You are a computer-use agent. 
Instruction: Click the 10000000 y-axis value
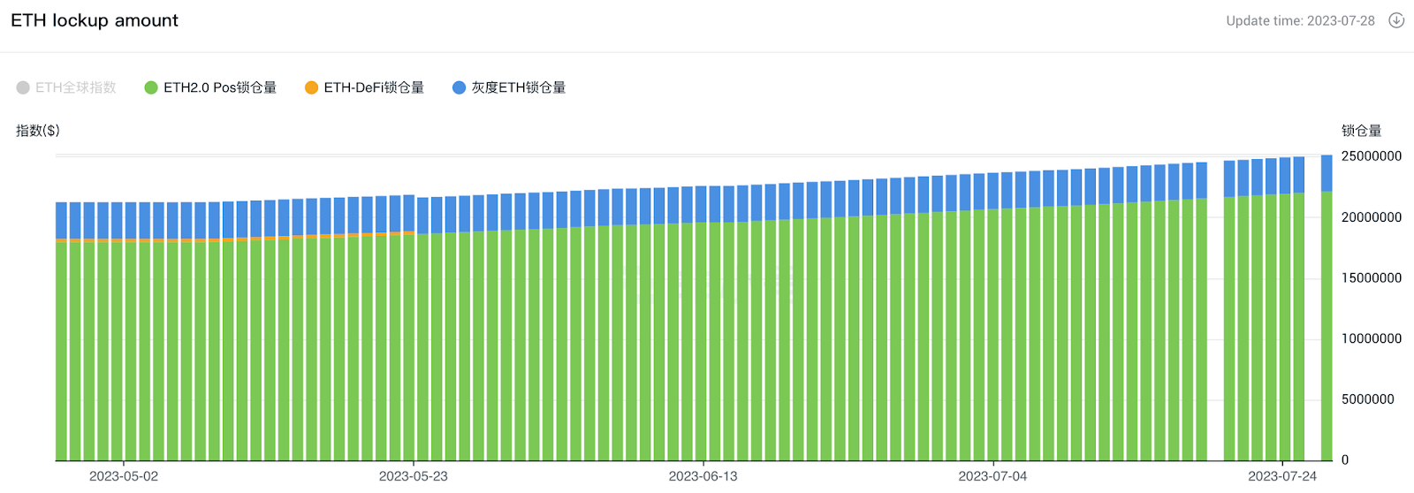1372,339
